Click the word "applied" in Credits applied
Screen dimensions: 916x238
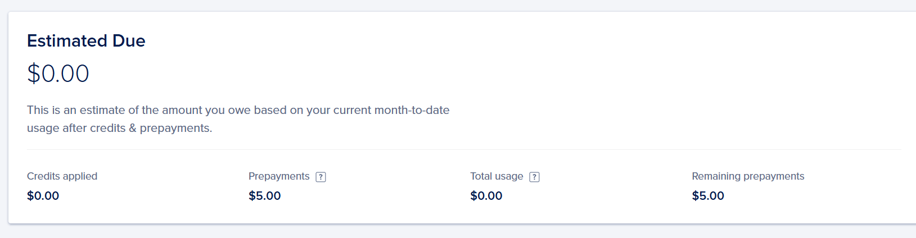click(80, 176)
